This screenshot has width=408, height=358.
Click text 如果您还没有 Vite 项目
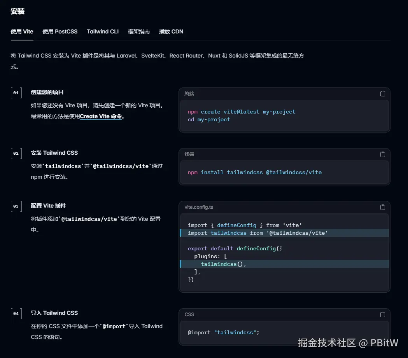60,105
